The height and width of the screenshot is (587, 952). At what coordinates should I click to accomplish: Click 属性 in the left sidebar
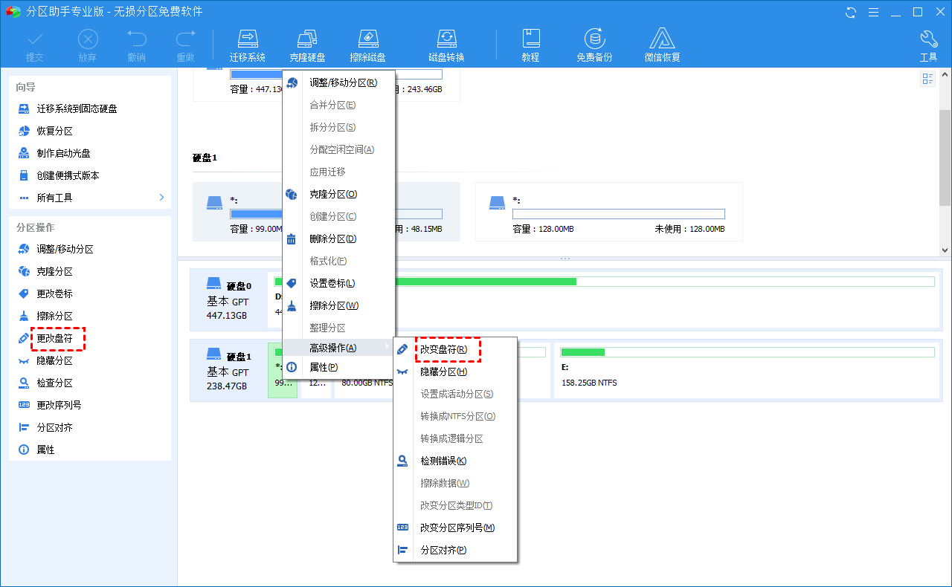45,450
